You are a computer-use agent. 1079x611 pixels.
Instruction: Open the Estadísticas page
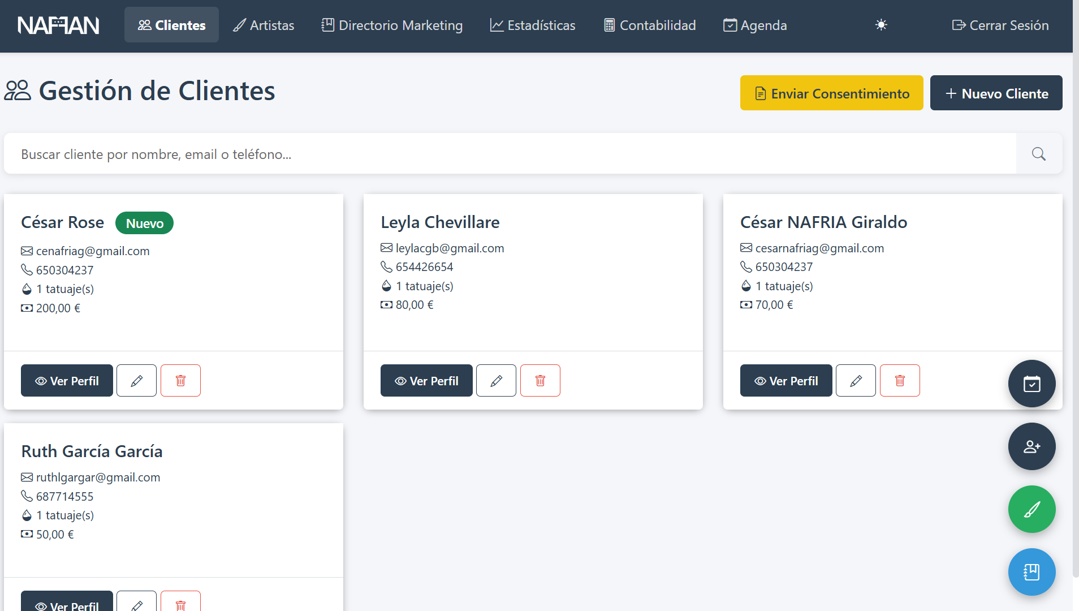point(533,25)
